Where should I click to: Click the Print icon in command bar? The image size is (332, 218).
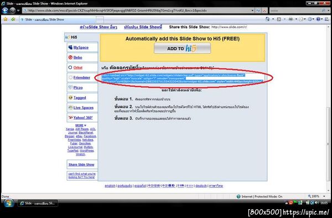pyautogui.click(x=291, y=19)
